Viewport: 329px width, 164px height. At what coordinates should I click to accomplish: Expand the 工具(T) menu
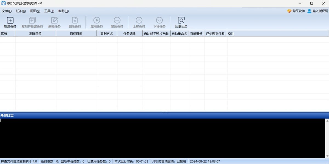pyautogui.click(x=49, y=11)
